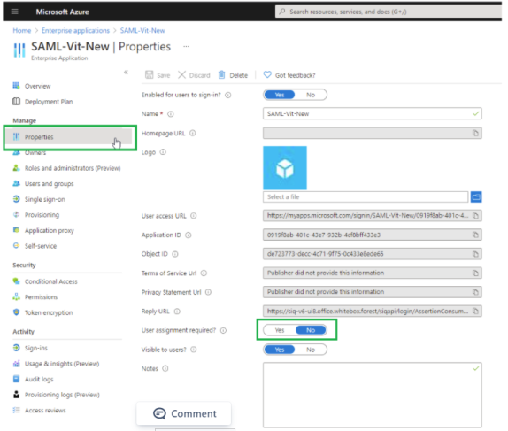Show info tooltip for Privacy Statement Url
The image size is (508, 431).
(208, 292)
